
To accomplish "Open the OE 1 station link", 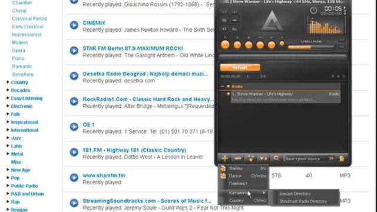I will click(x=88, y=124).
